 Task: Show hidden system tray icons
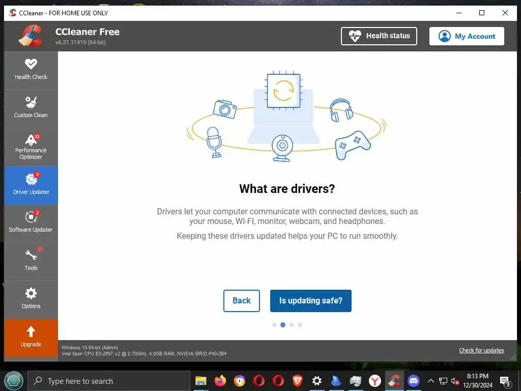point(430,381)
